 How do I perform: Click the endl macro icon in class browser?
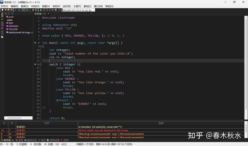[x=7, y=17]
